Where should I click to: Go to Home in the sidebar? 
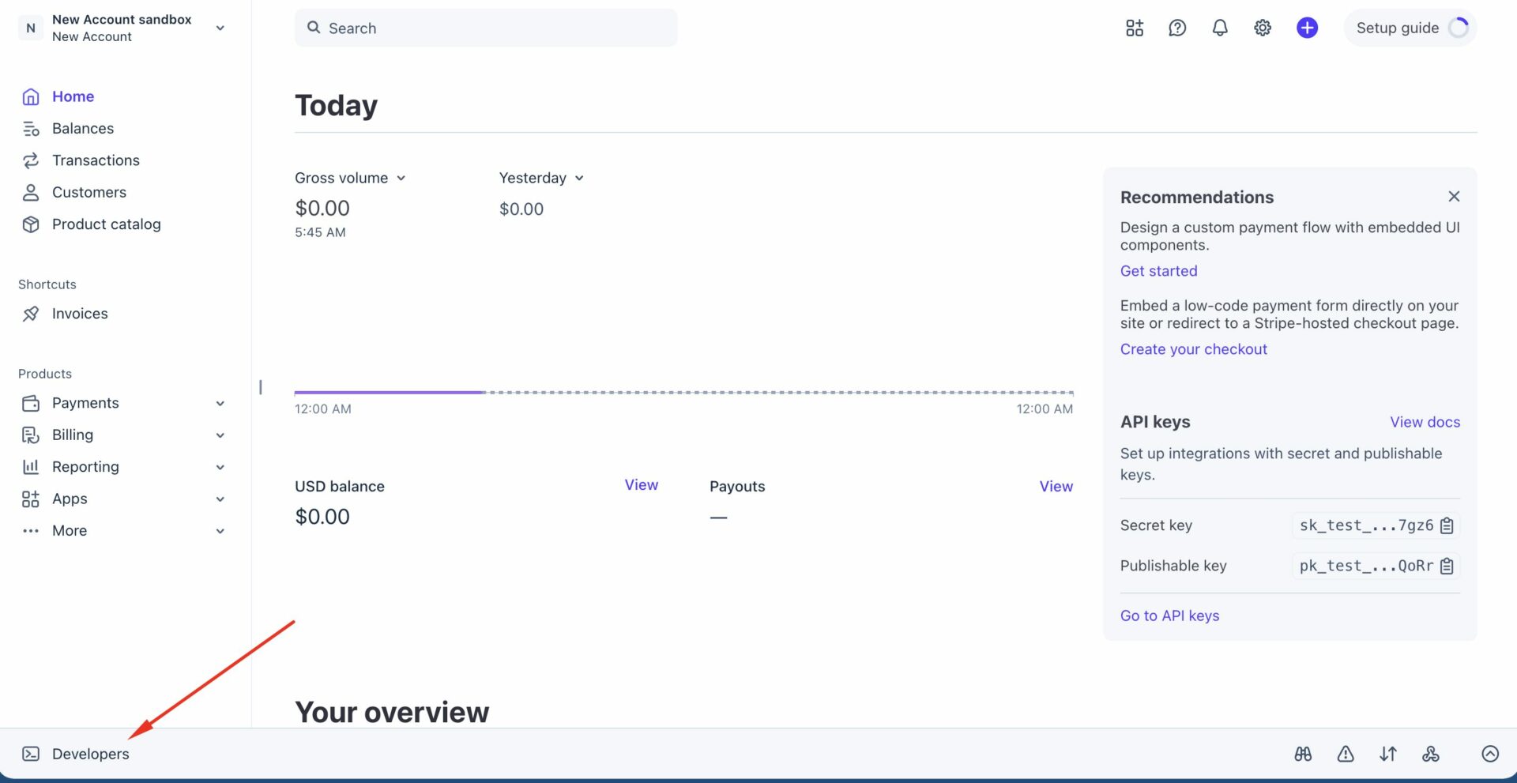pyautogui.click(x=73, y=96)
